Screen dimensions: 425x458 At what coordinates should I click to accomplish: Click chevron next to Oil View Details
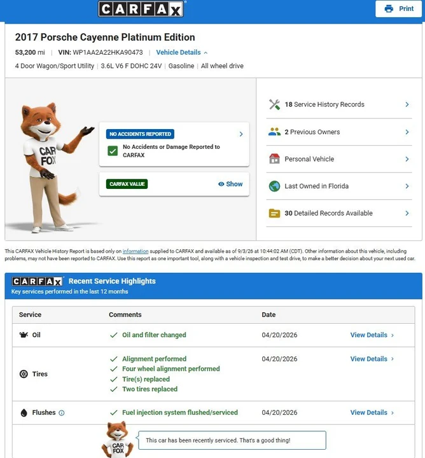pos(393,335)
